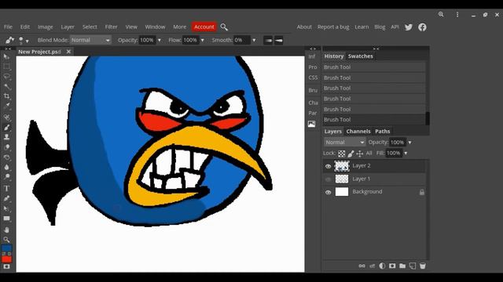503x282 pixels.
Task: Click the red Account button
Action: coord(204,27)
